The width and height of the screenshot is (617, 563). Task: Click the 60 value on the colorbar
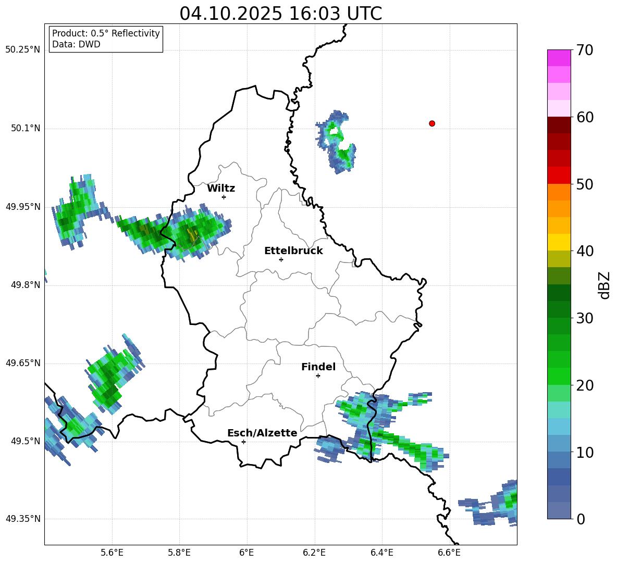584,117
